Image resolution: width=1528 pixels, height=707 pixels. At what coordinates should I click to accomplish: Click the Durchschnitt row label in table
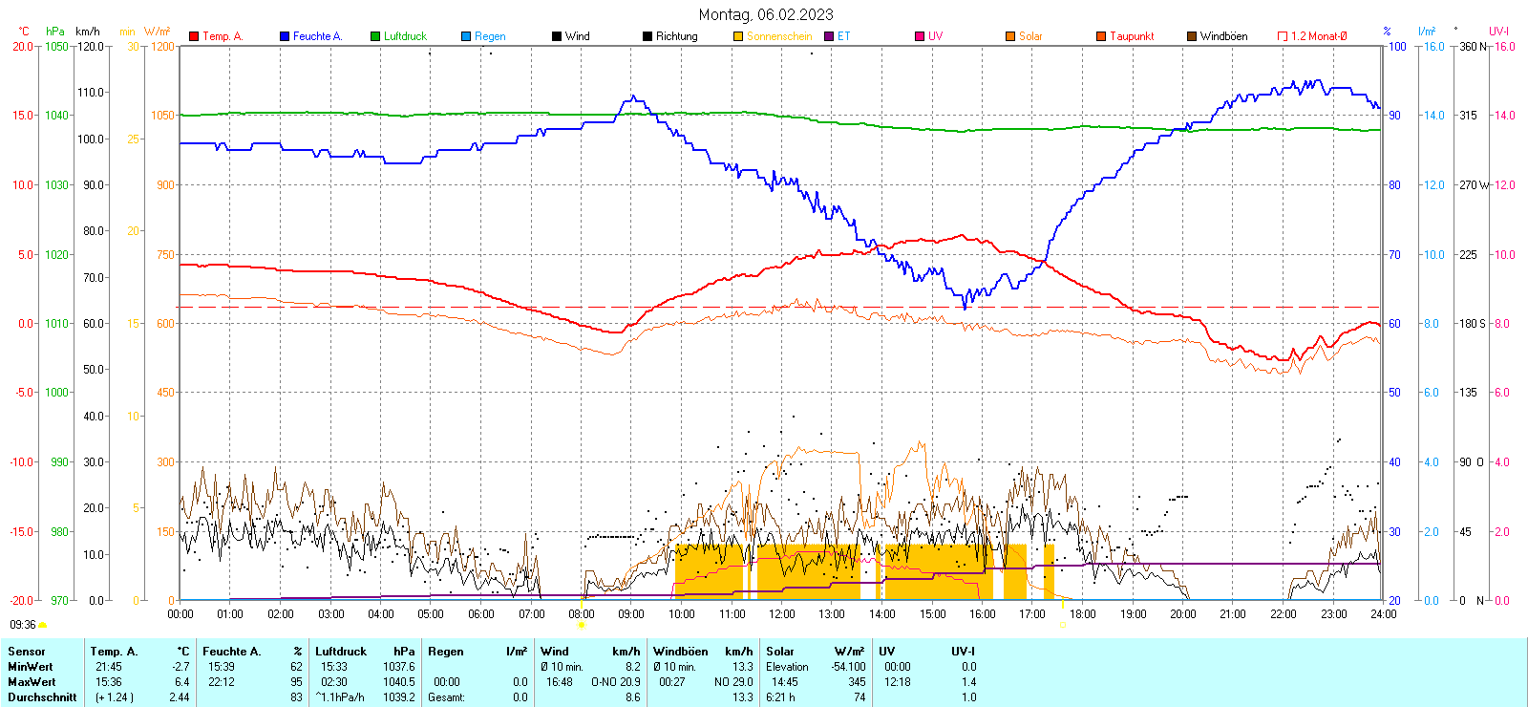[42, 697]
